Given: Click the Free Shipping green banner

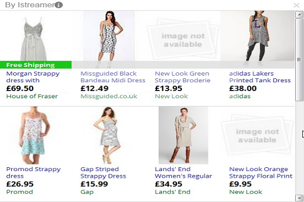Looking at the screenshot, I should 36,65.
